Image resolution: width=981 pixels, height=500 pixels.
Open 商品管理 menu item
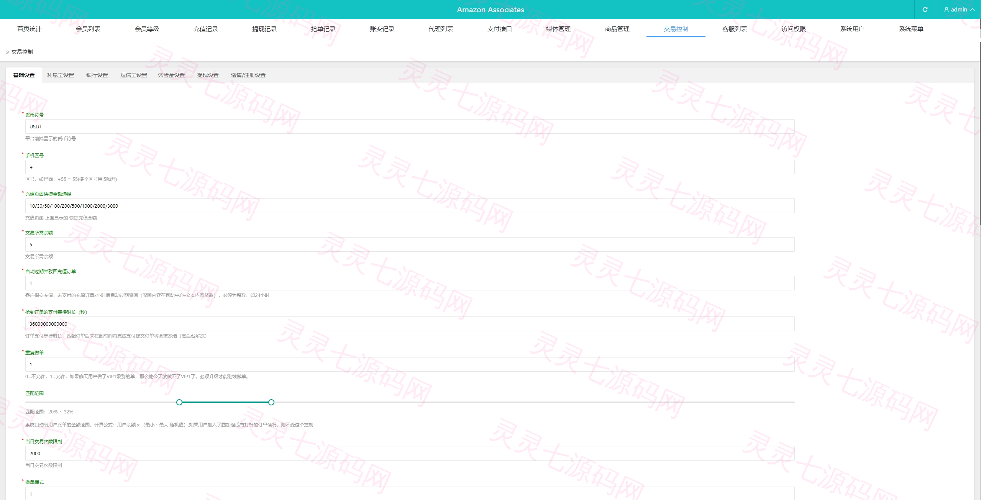point(617,29)
